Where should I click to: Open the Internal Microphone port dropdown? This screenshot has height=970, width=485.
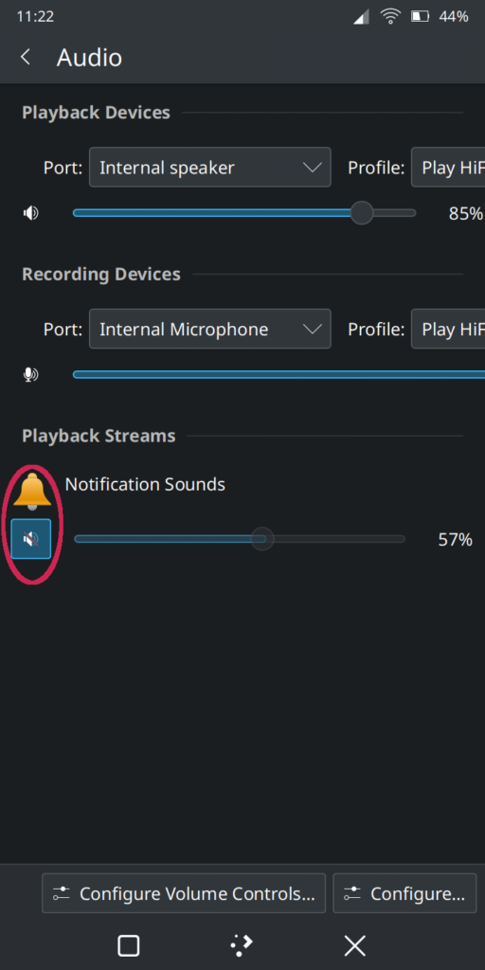[209, 329]
